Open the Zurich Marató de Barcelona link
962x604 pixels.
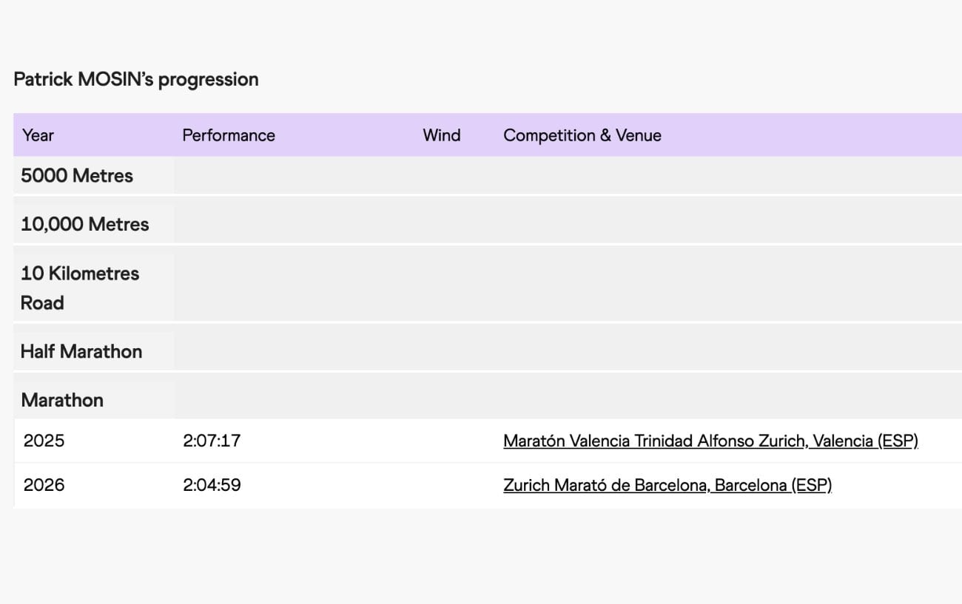(667, 486)
